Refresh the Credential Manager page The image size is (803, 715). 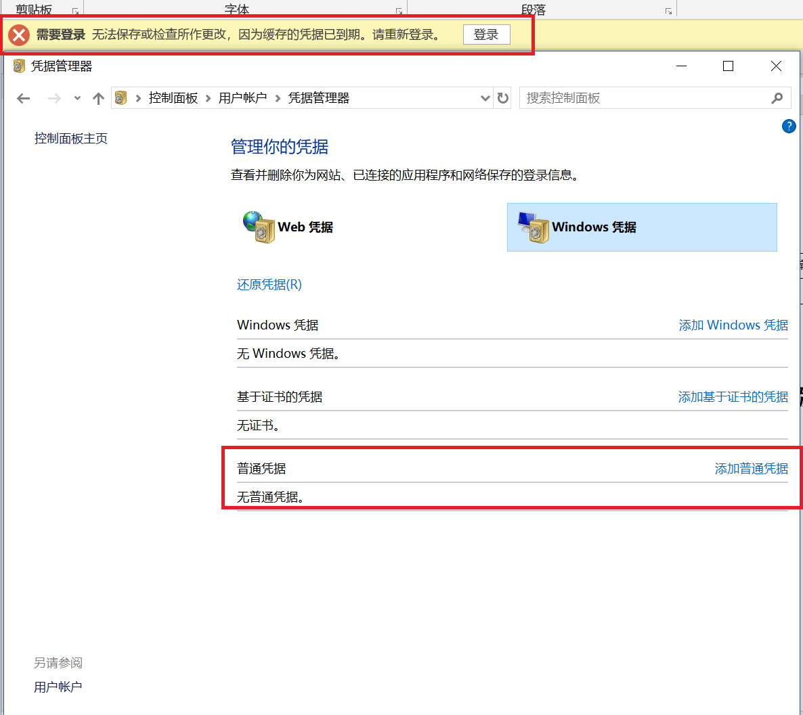(x=503, y=98)
